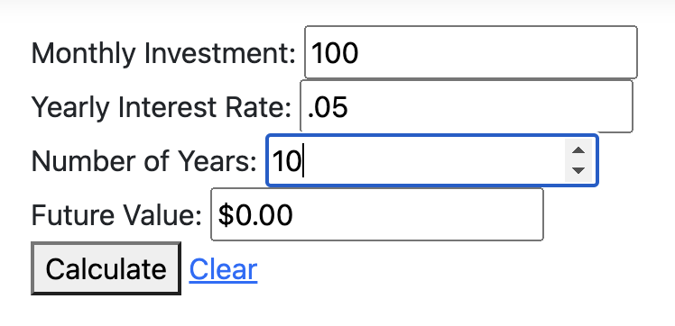Click the "Number of Years:" label text

pos(144,161)
